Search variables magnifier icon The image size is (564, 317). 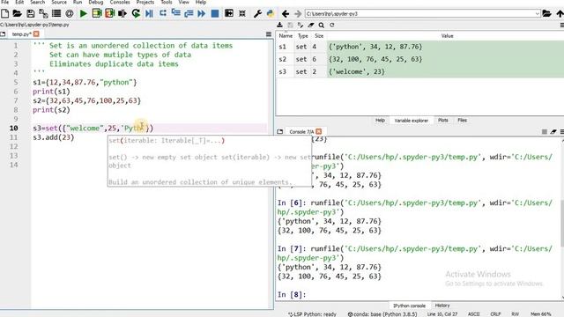tap(321, 25)
